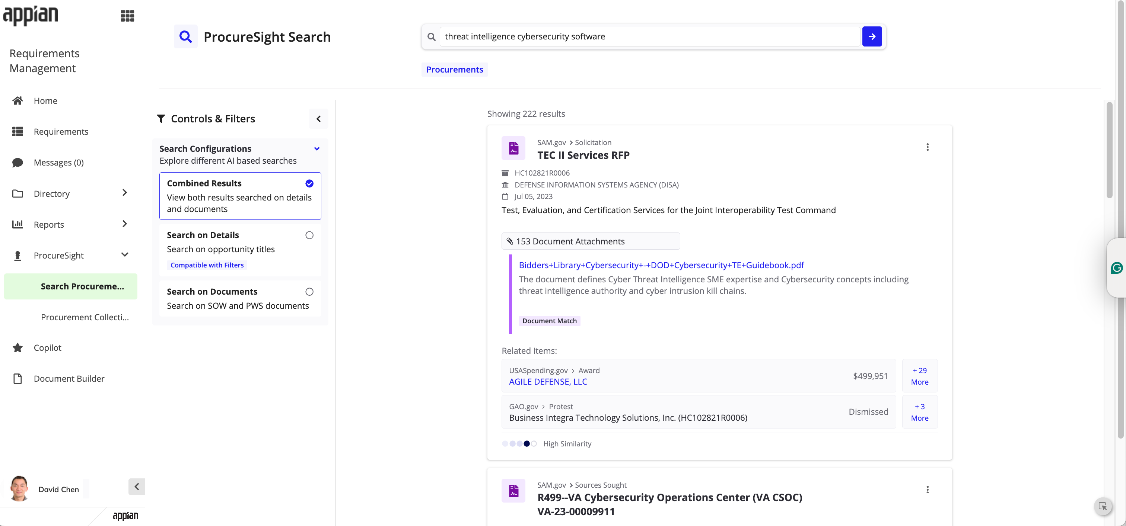Screen dimensions: 1126x526
Task: Open the 153 Document Attachments box
Action: 591,241
